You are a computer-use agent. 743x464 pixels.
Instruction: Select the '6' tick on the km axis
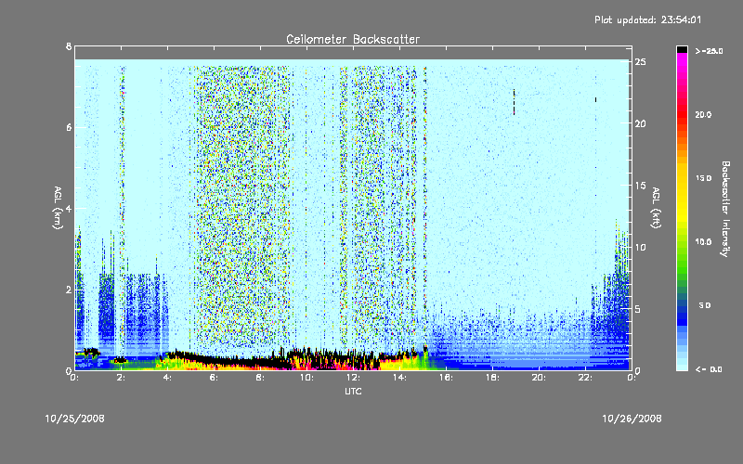[x=69, y=127]
